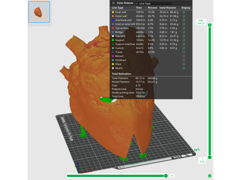
Task: Click the yellow Inner wall color square
Action: pos(113,12)
